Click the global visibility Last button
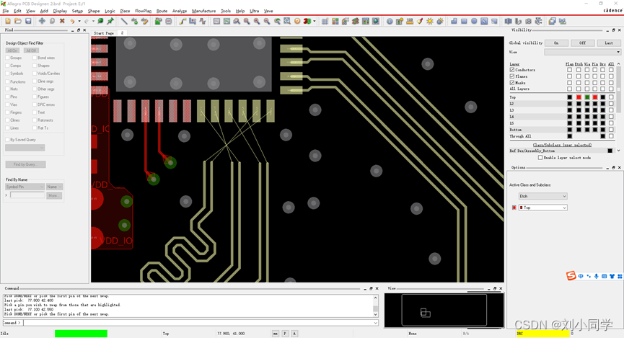This screenshot has width=624, height=338. pyautogui.click(x=608, y=43)
